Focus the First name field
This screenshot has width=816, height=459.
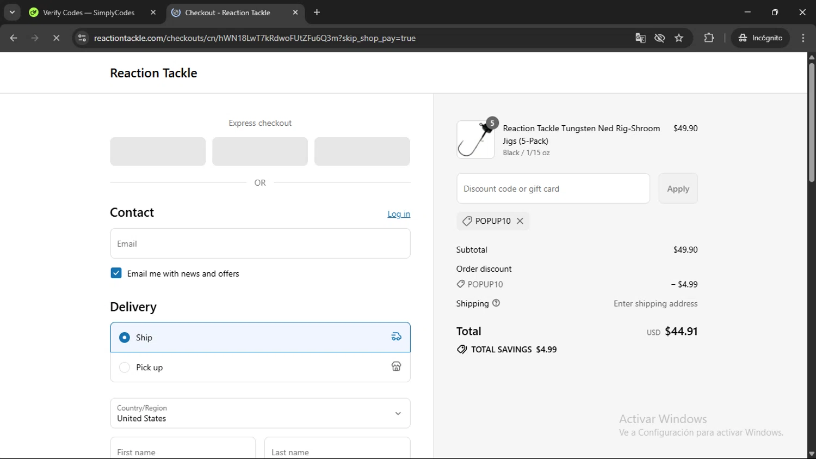point(183,448)
